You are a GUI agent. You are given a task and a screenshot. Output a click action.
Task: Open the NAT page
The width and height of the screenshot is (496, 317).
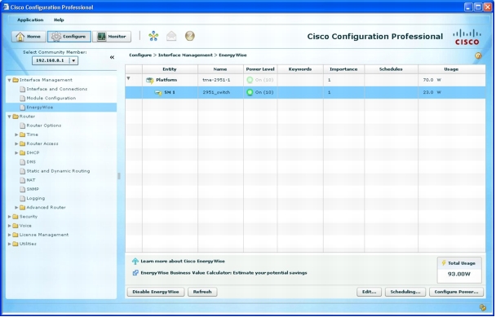pyautogui.click(x=31, y=180)
